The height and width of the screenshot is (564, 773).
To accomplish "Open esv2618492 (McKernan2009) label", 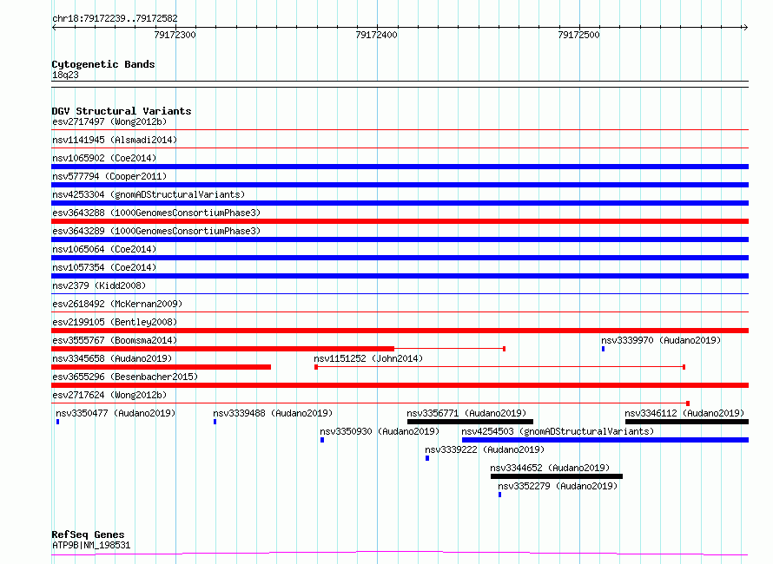I will (117, 304).
